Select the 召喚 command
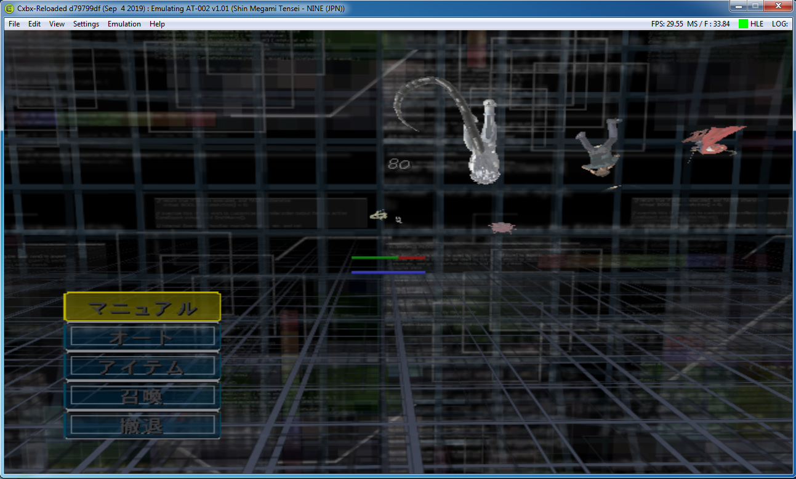796x479 pixels. click(142, 395)
